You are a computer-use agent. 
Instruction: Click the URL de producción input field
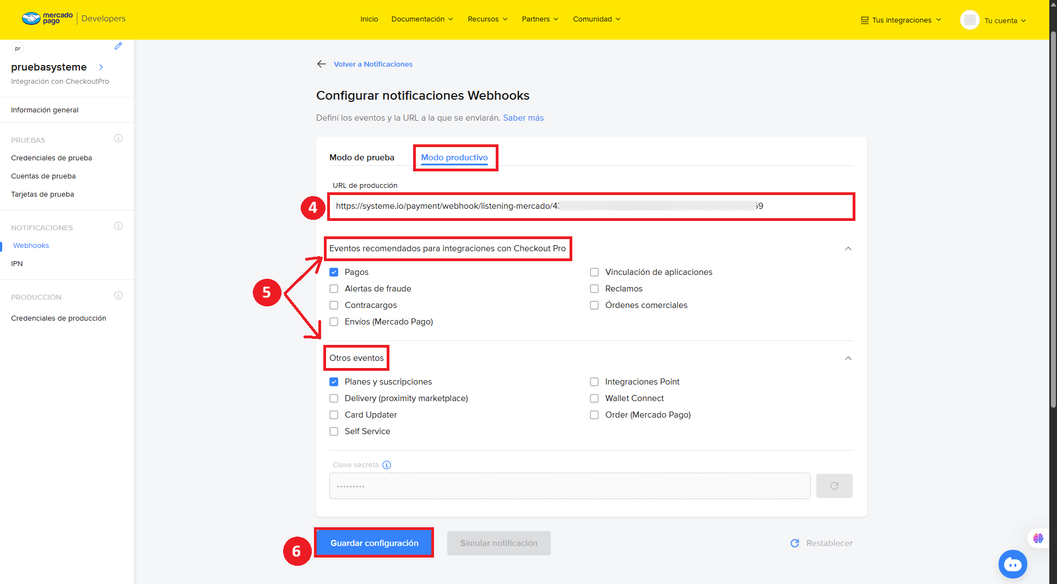(x=591, y=207)
